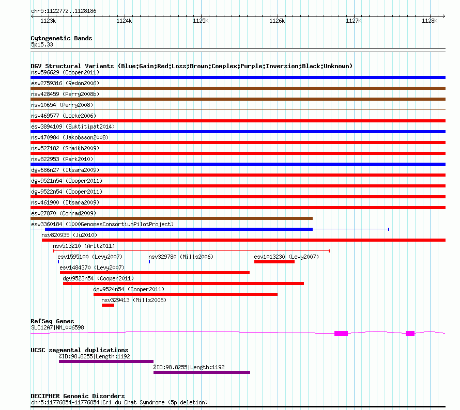This screenshot has height=410, width=460.
Task: Click the esv3360184 thick blue bar
Action: (179, 229)
